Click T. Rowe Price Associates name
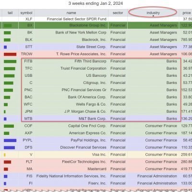This screenshot has width=192, height=192. coord(81,54)
